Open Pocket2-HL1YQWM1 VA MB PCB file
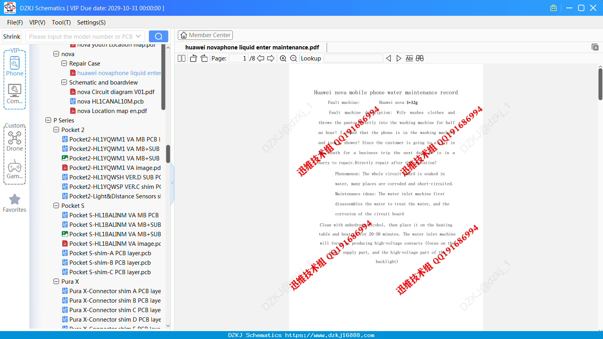 click(x=111, y=139)
